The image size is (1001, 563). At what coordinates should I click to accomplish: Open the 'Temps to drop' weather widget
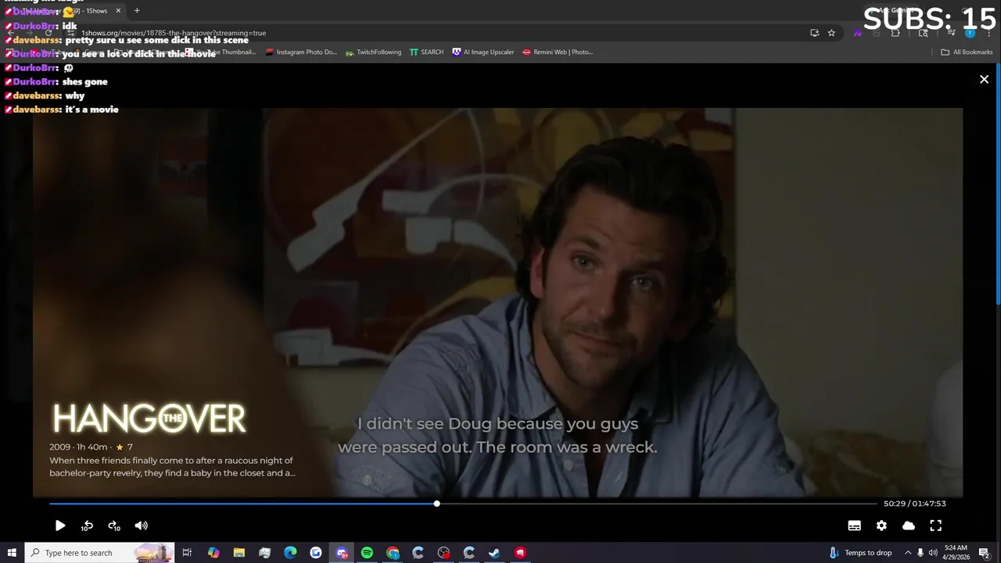click(860, 553)
